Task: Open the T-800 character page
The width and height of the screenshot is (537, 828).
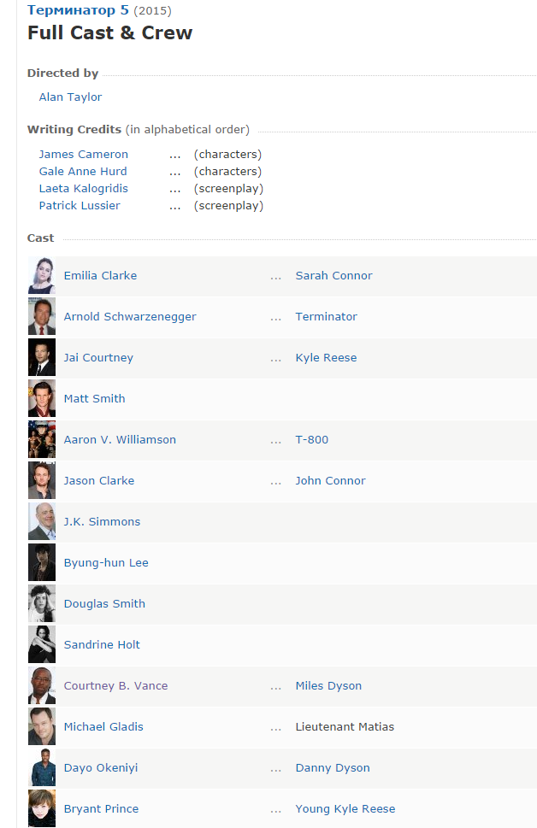Action: click(x=312, y=439)
